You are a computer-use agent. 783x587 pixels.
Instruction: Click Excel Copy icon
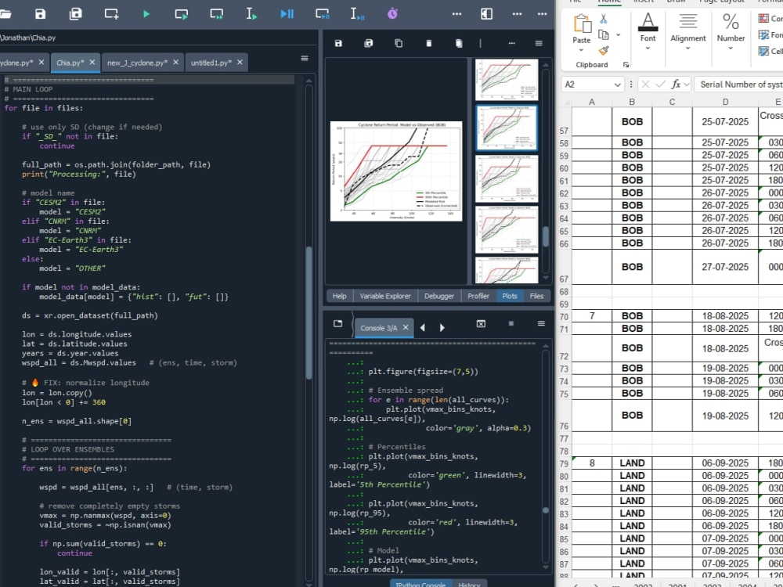tap(603, 34)
